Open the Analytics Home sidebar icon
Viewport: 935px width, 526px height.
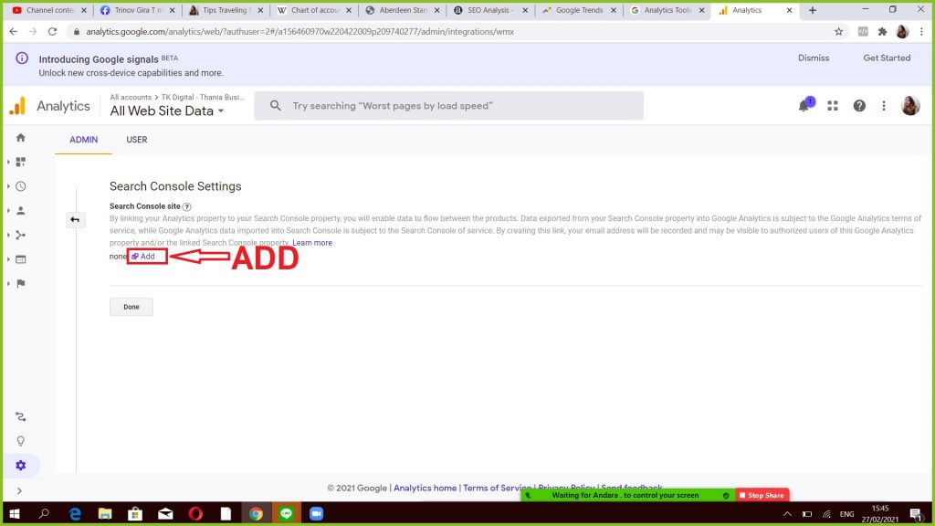click(20, 138)
